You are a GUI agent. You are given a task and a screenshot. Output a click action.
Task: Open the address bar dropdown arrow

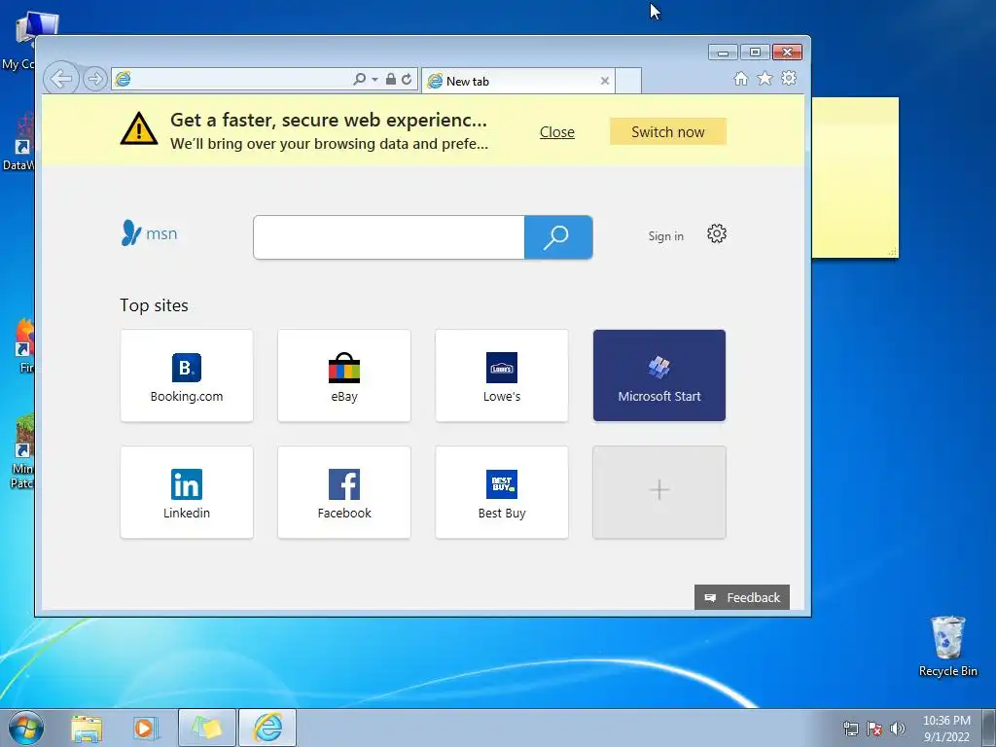(x=374, y=80)
